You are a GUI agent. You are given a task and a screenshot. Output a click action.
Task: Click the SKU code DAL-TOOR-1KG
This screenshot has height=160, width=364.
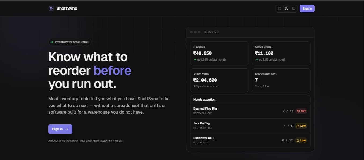coord(203,128)
